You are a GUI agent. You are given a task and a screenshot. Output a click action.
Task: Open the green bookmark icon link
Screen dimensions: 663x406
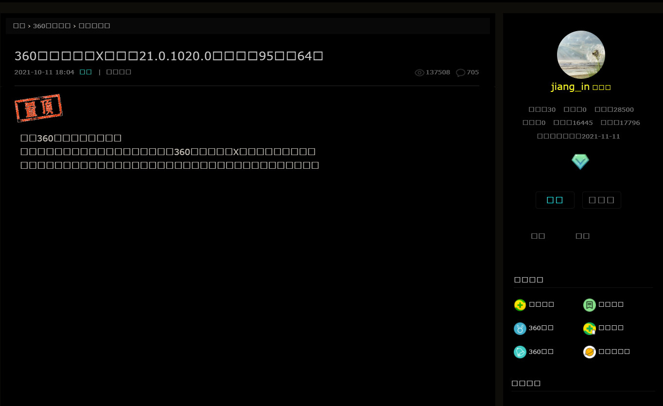tap(589, 305)
